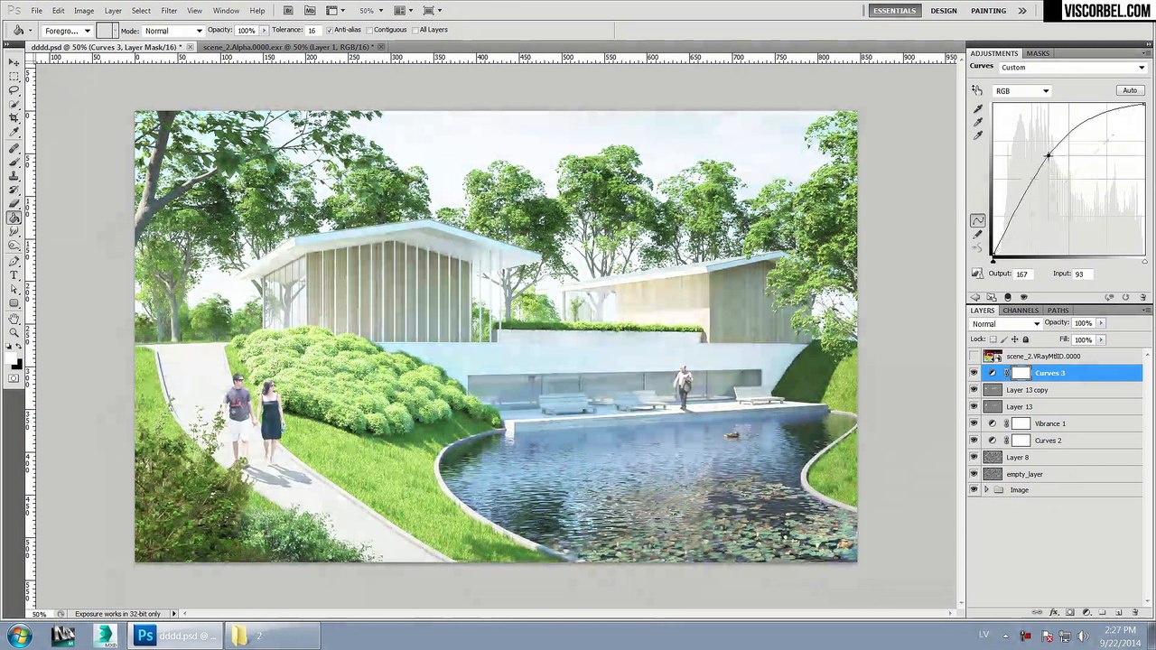Open the layer blend mode dropdown
The image size is (1156, 650).
[1005, 323]
